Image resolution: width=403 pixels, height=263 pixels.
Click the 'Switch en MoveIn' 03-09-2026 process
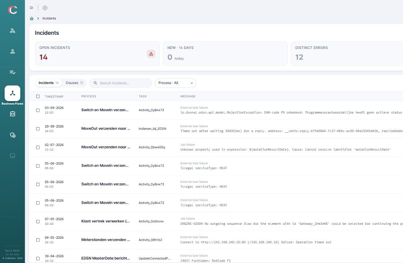pos(105,110)
